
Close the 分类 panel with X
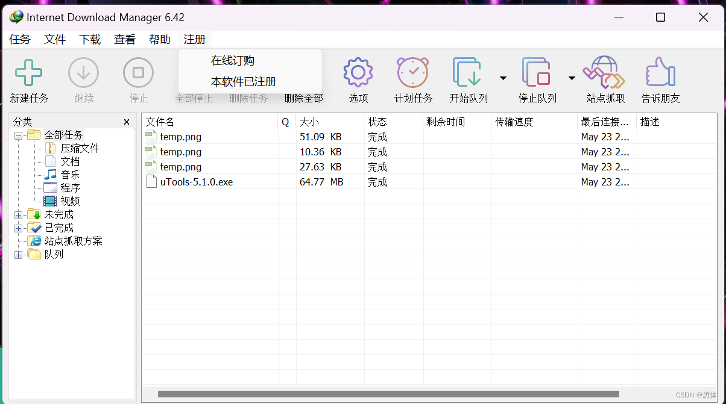[127, 122]
